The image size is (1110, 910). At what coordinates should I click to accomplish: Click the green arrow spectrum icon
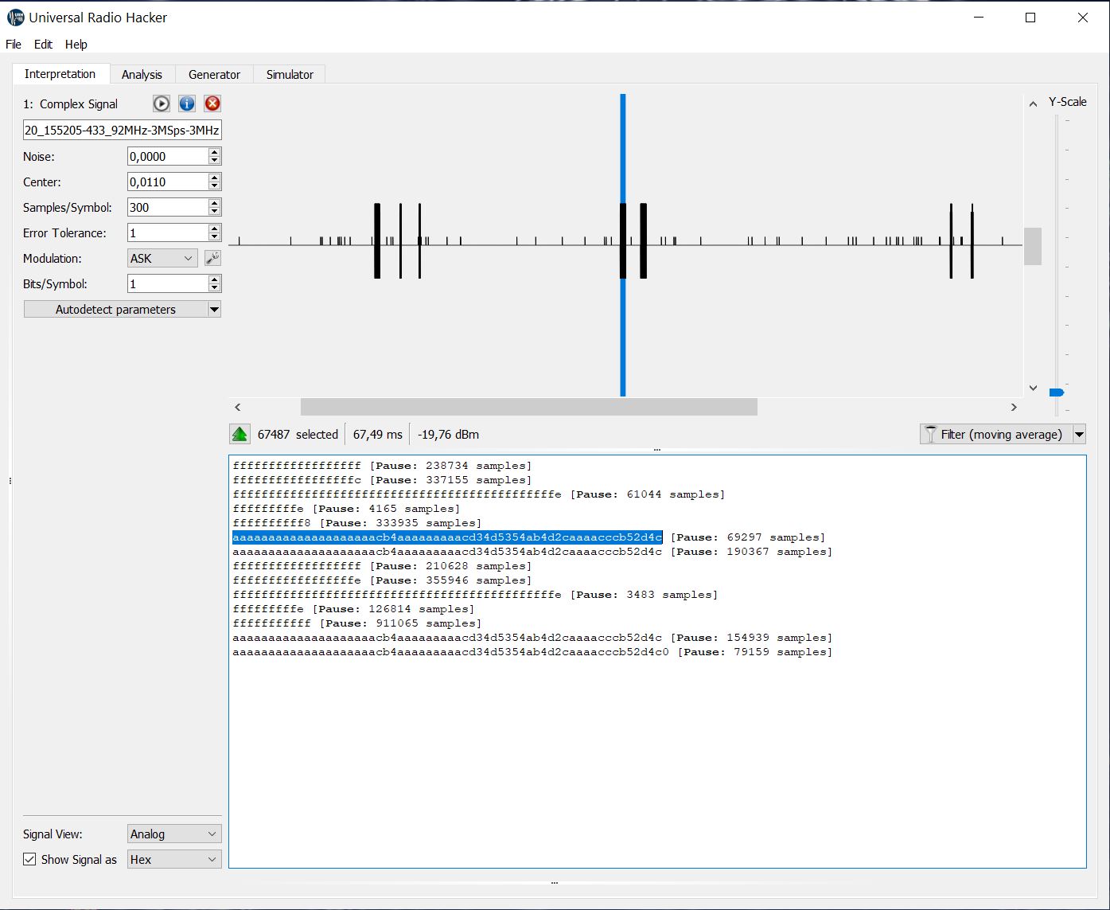tap(240, 434)
